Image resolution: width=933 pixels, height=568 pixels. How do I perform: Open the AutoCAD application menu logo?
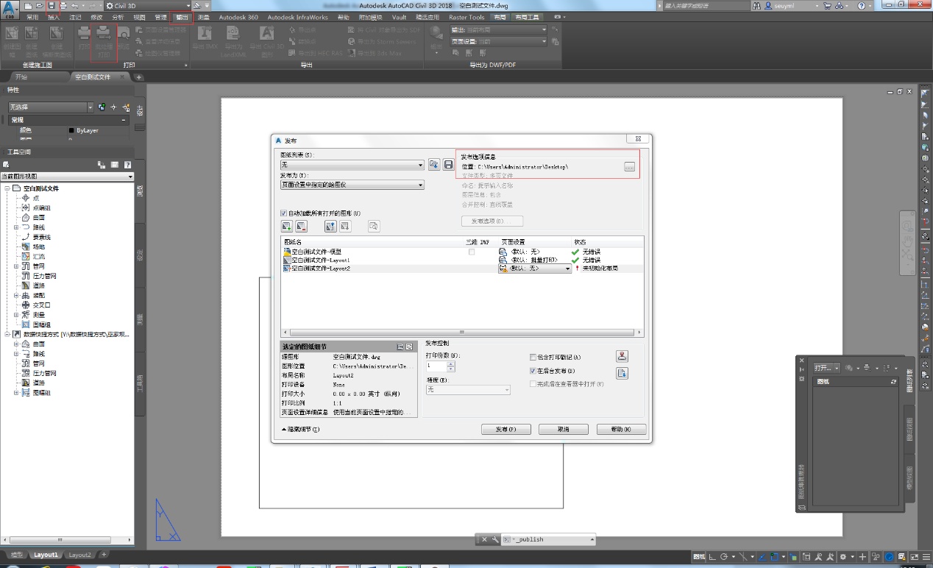click(x=10, y=9)
